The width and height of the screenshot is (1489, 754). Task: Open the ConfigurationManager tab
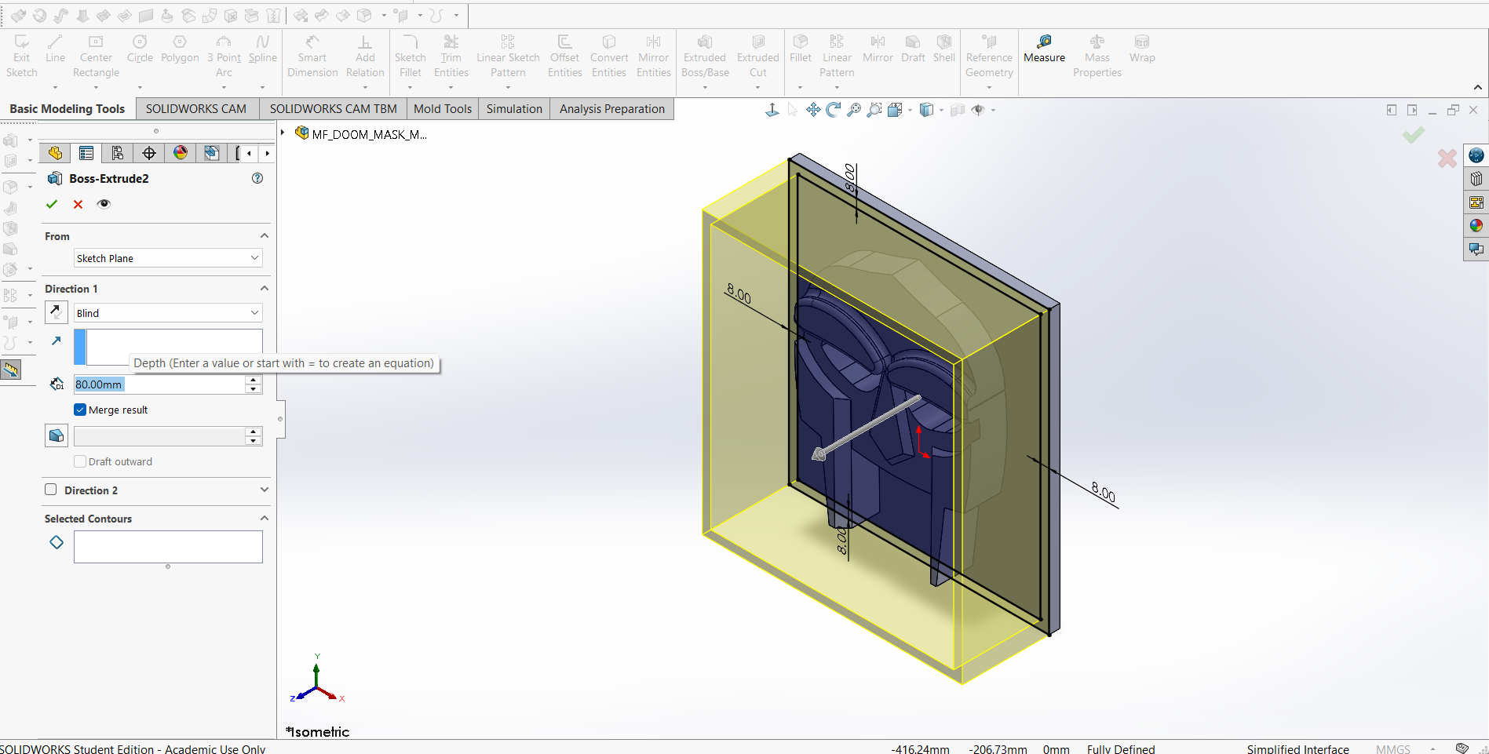click(118, 153)
